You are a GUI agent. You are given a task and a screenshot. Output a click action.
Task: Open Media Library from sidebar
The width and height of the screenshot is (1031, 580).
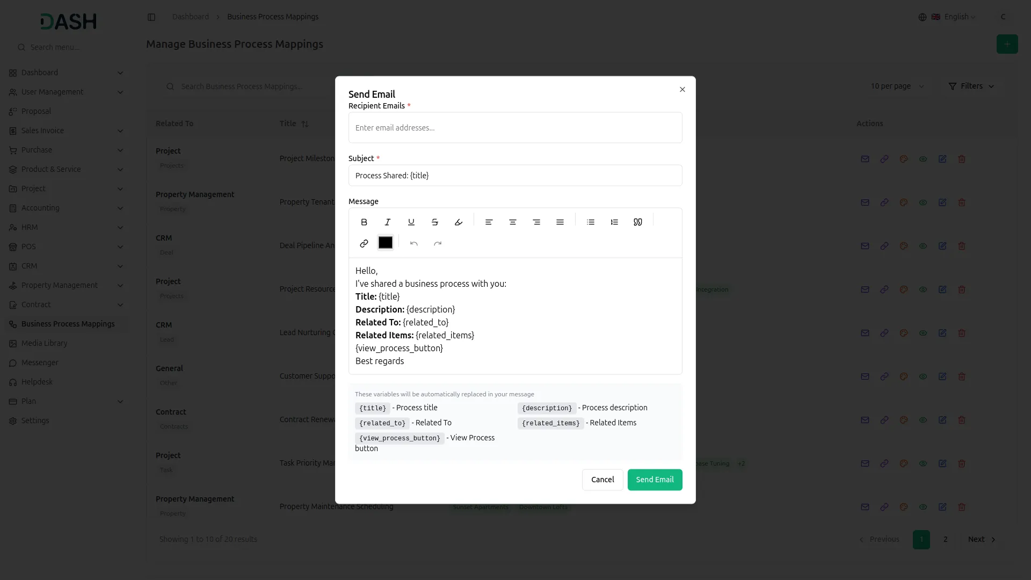coord(44,343)
